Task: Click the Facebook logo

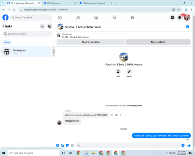Action: click(x=5, y=18)
